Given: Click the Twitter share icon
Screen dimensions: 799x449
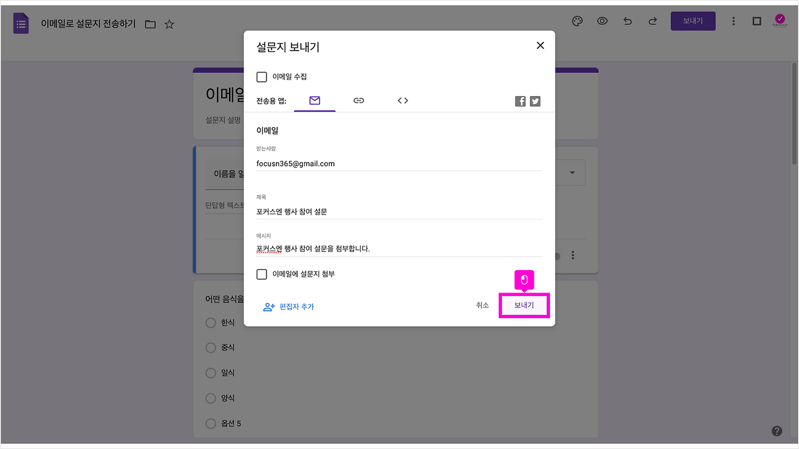Looking at the screenshot, I should [x=535, y=100].
